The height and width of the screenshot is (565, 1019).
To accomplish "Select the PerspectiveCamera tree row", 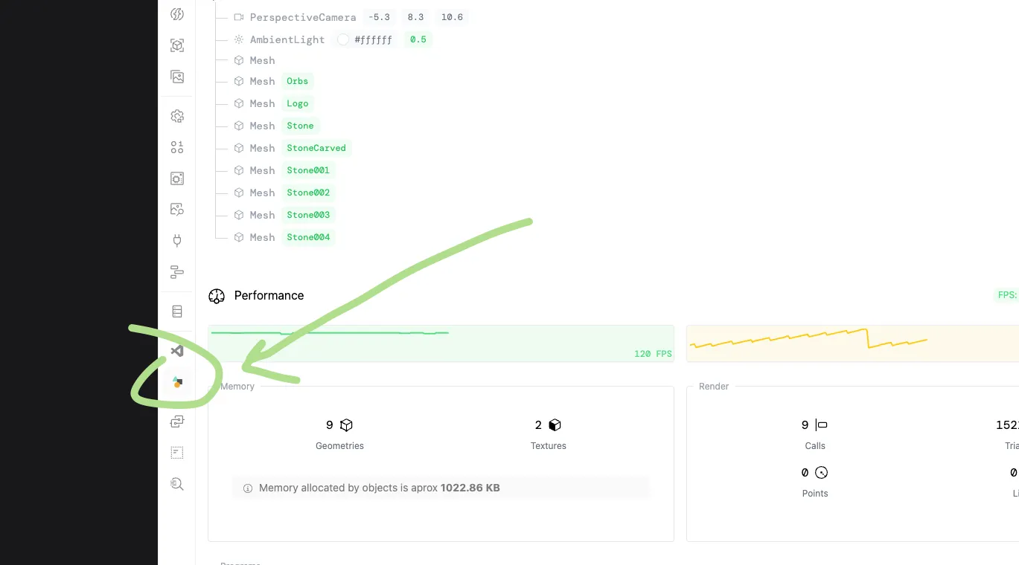I will click(x=351, y=17).
